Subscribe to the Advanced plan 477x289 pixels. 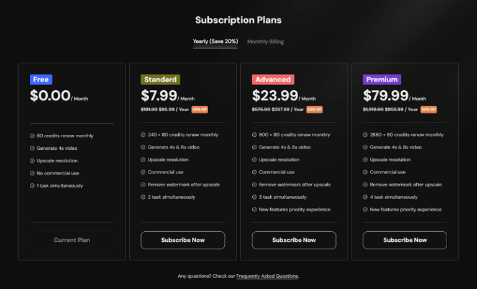(x=294, y=240)
